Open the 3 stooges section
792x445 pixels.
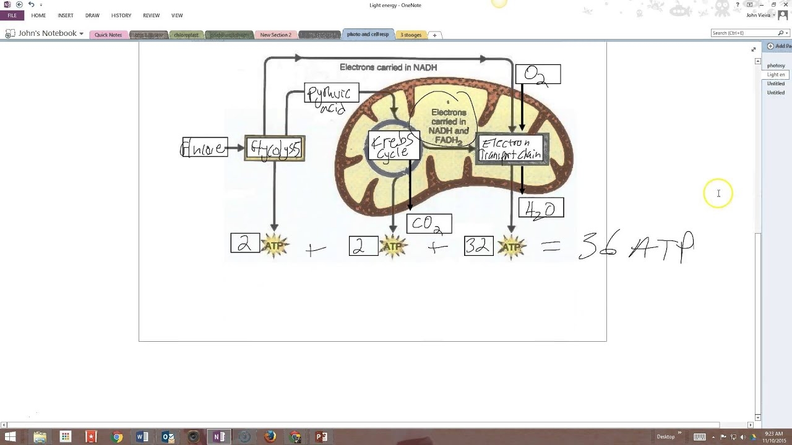[410, 35]
